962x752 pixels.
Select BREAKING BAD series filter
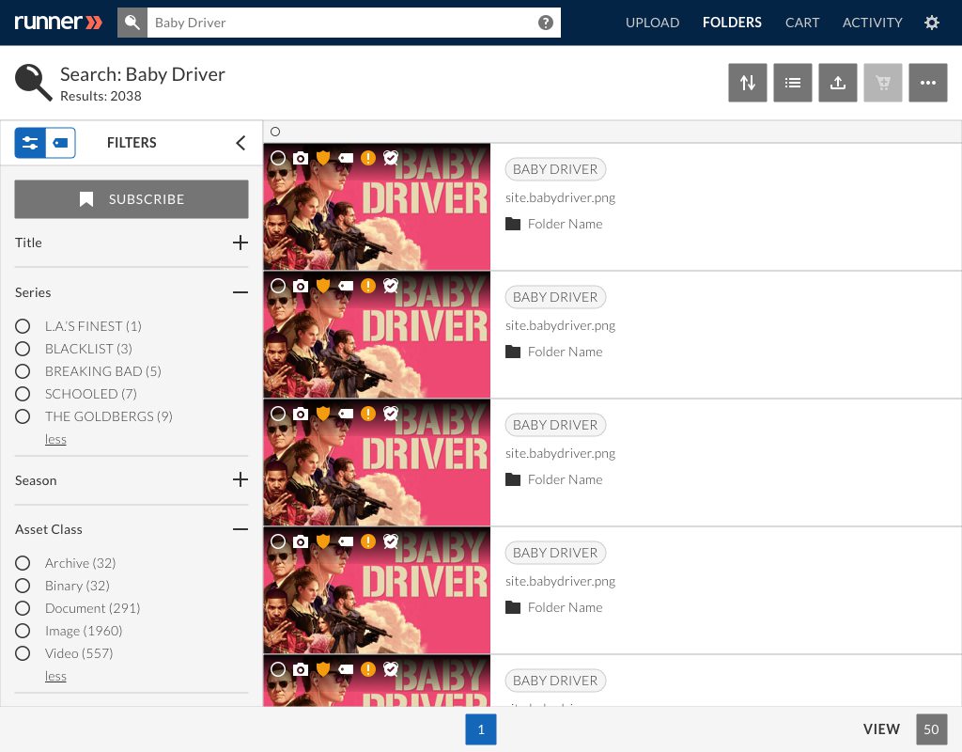[23, 371]
